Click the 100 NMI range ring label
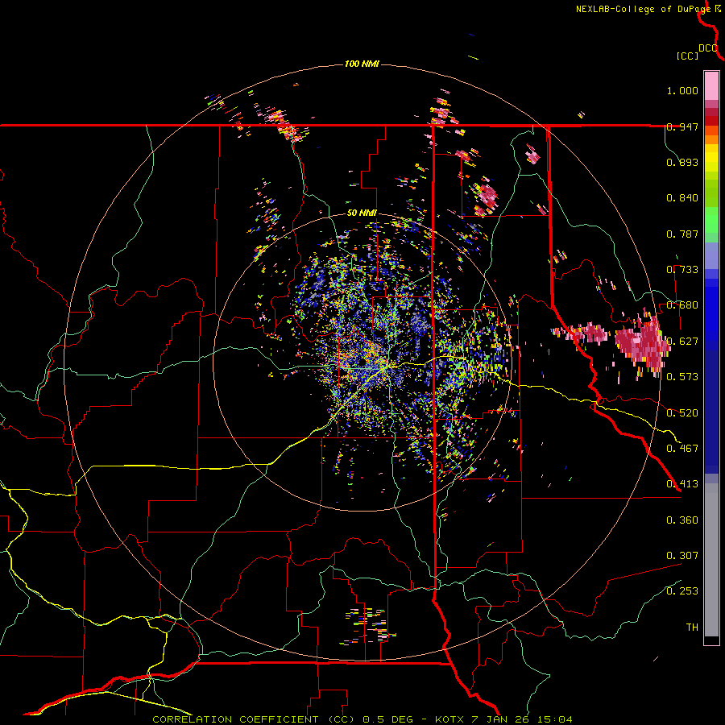725x725 pixels. coord(362,64)
